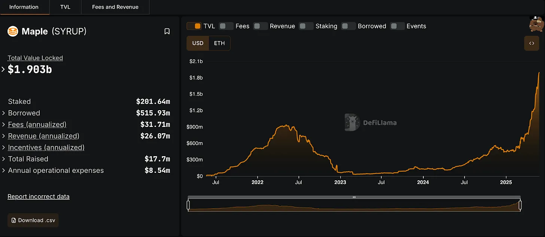
Task: Expand the Annual operational expenses row
Action: click(x=3, y=171)
